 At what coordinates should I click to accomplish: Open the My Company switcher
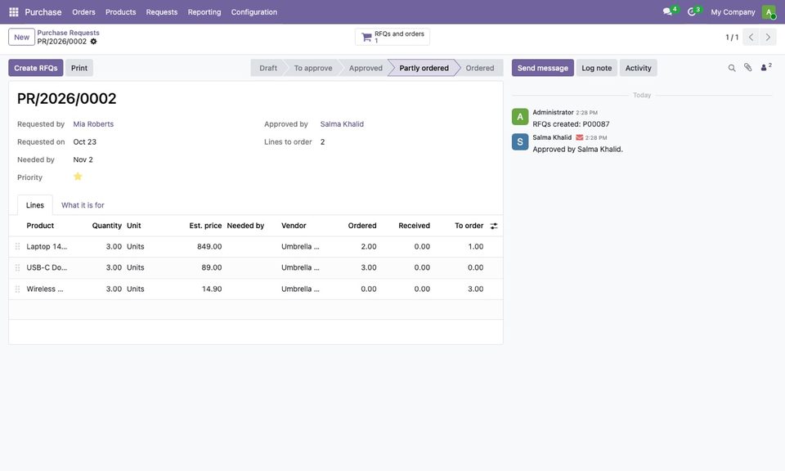[x=733, y=12]
